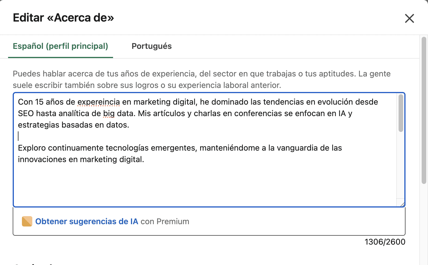Click the underlined word "big"
Screen dimensions: 428x265
pos(109,114)
